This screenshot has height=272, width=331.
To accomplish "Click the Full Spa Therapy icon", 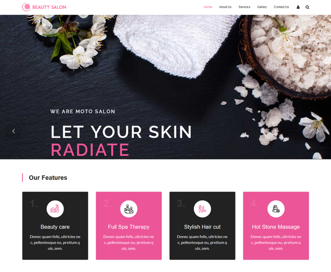I will coord(129,209).
